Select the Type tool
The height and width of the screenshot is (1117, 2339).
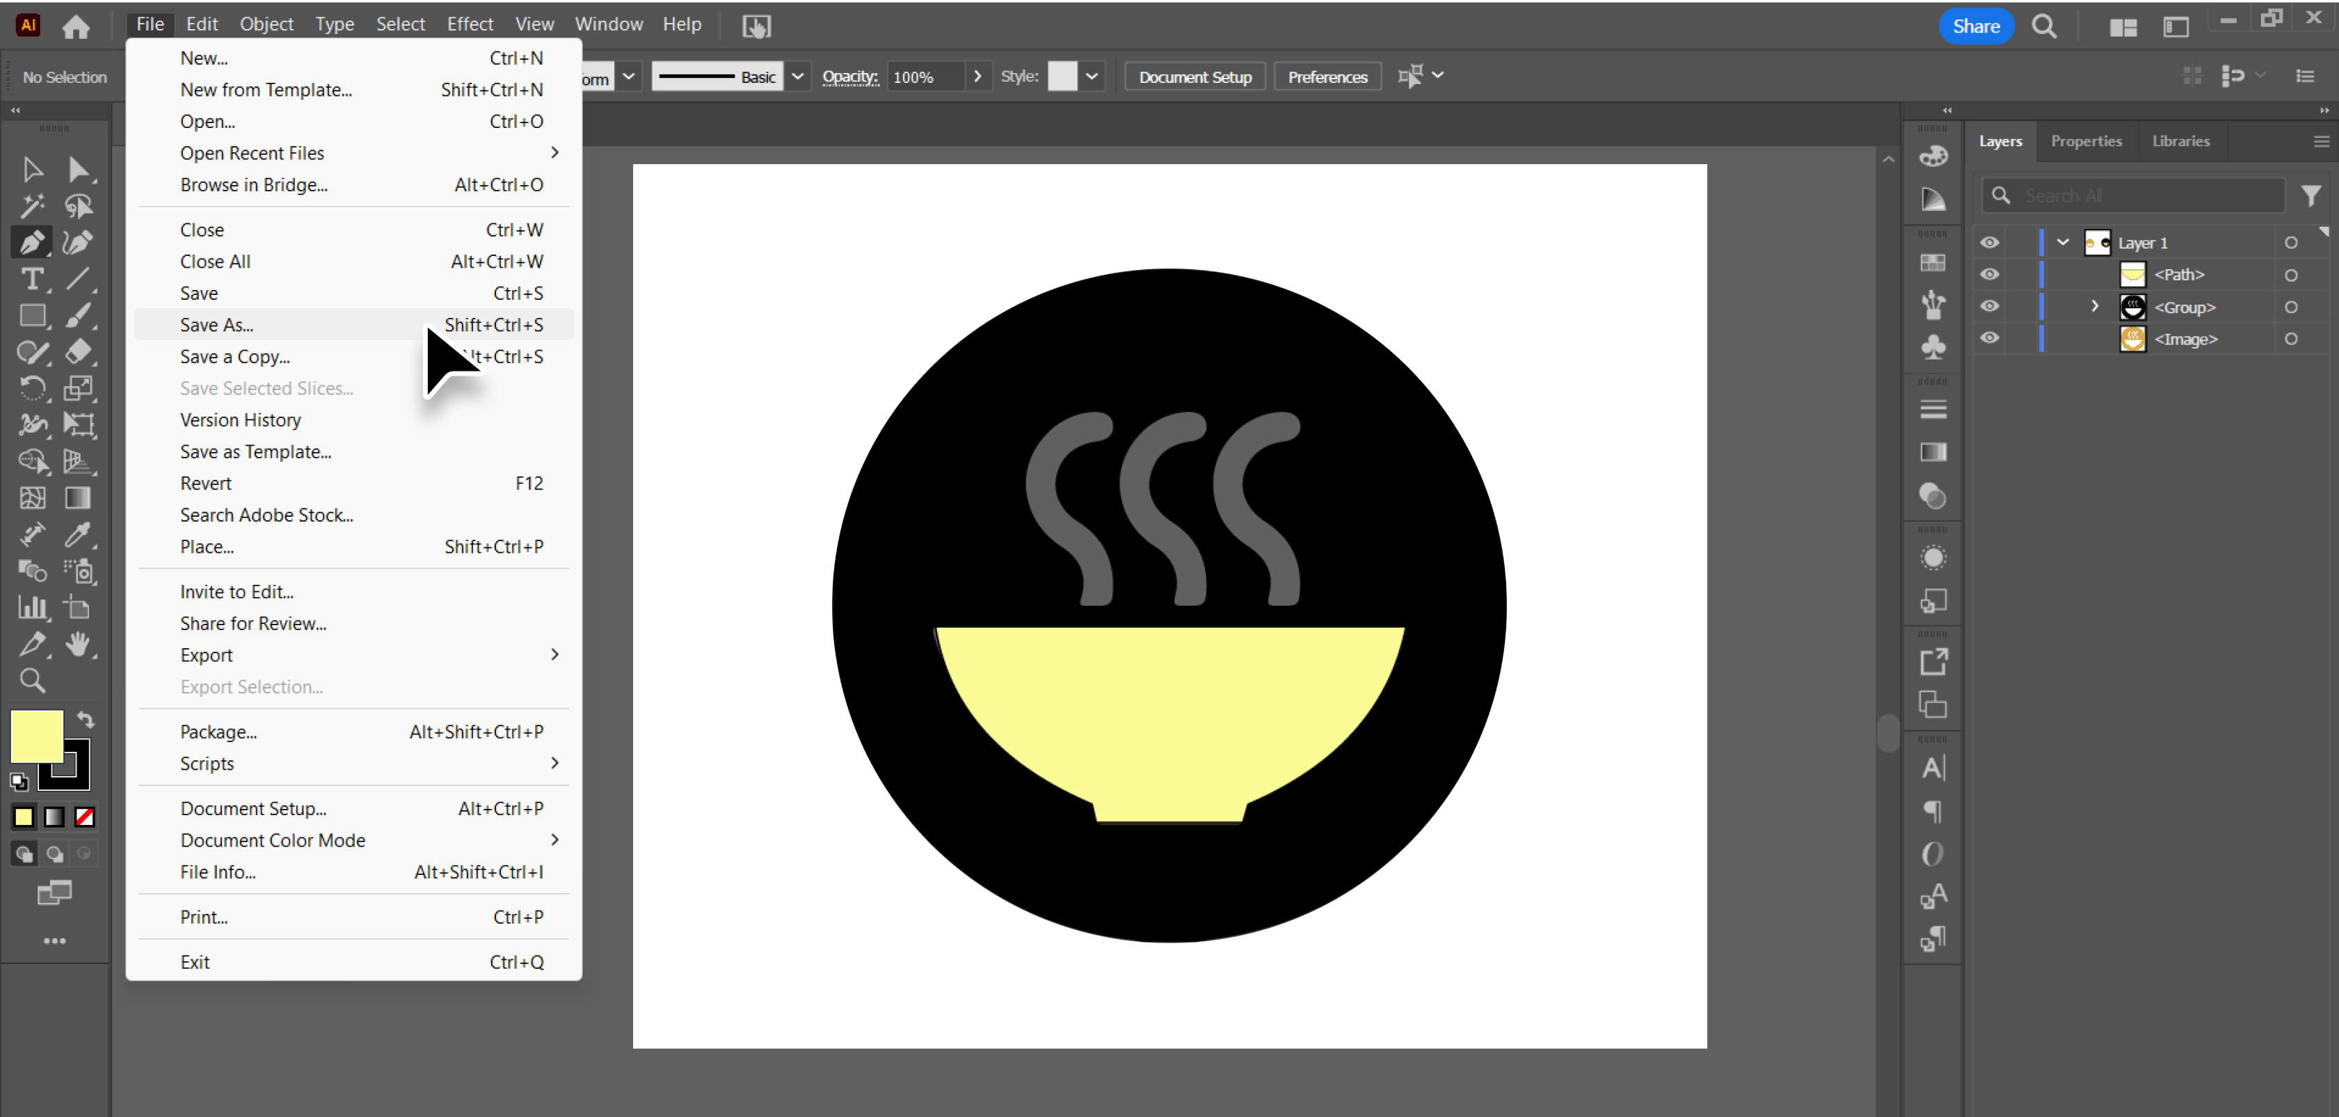tap(33, 280)
